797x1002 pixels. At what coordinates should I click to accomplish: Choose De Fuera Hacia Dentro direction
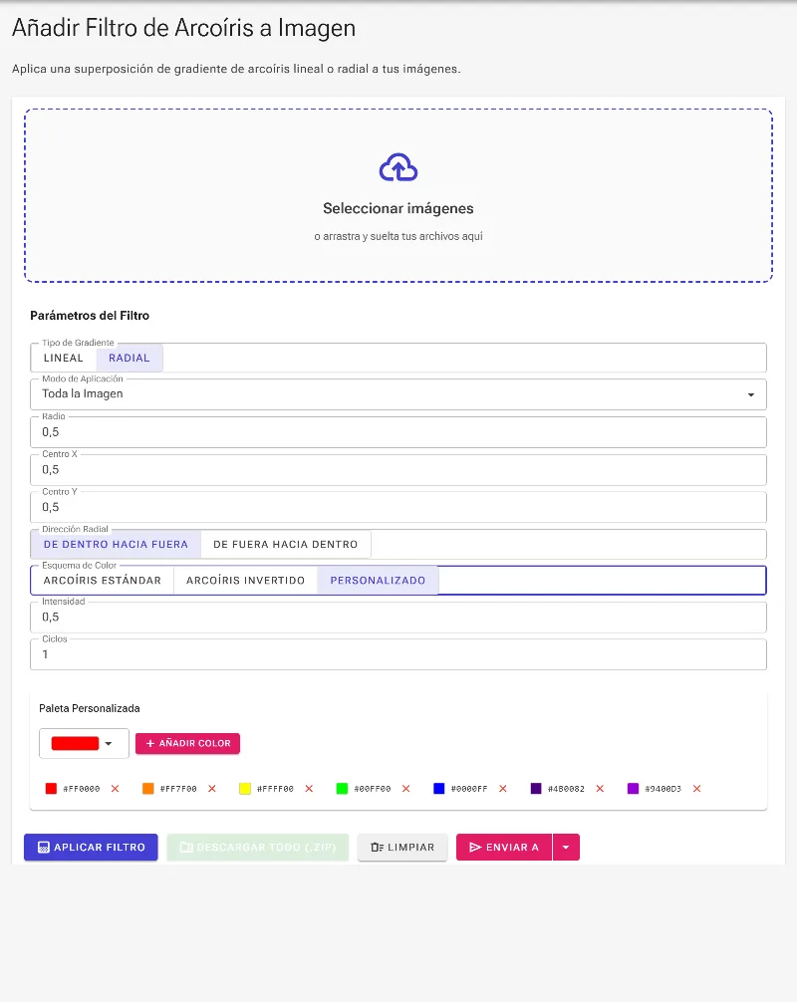coord(286,545)
